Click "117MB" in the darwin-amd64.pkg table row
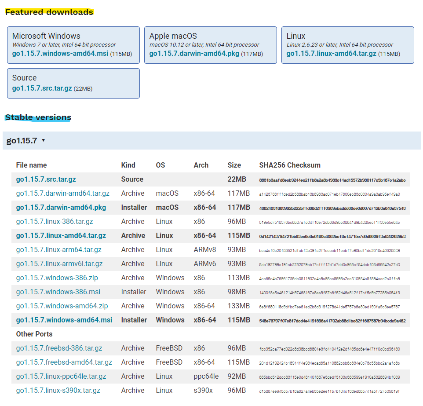This screenshot has width=423, height=406. point(239,207)
